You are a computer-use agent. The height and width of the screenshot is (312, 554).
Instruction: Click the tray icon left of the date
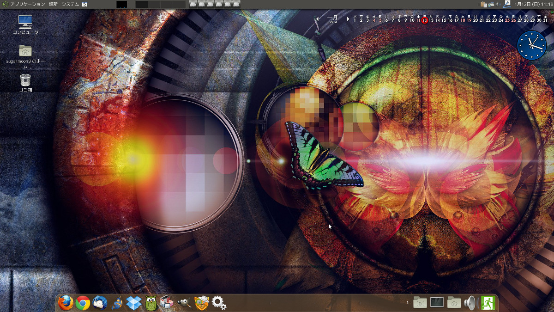(x=506, y=4)
